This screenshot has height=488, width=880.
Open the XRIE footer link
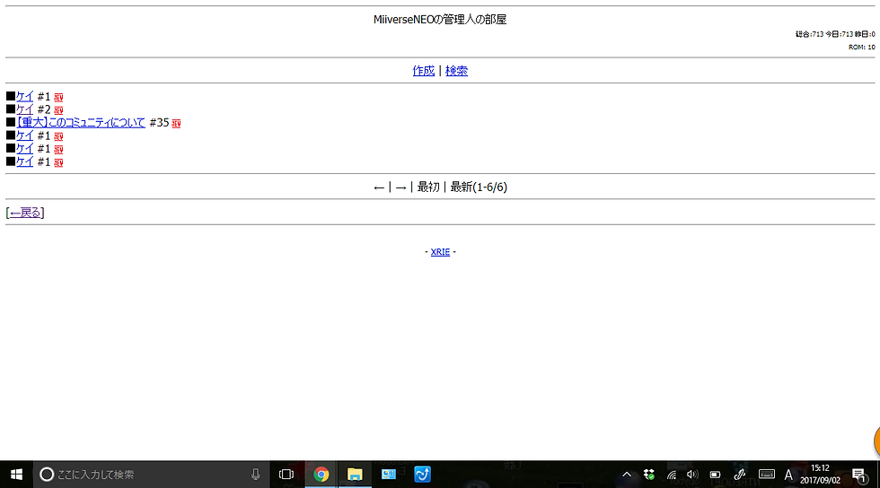440,252
